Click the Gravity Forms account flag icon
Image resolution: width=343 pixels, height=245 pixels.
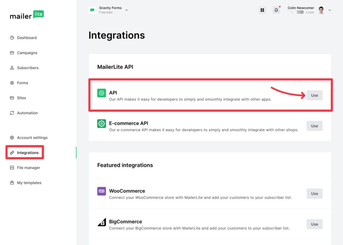[92, 10]
